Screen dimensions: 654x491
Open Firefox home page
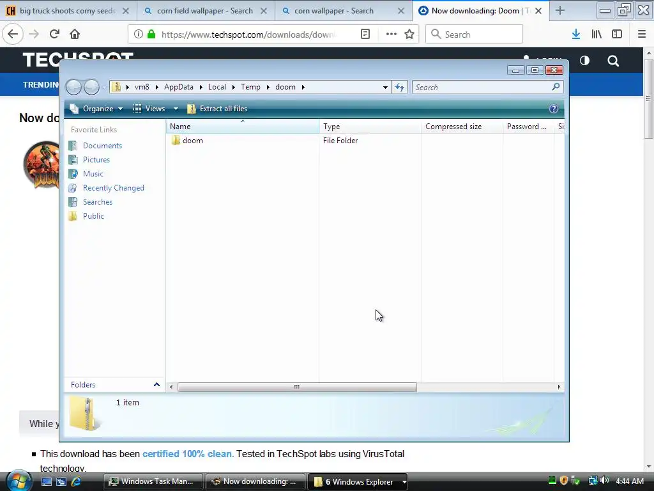[75, 34]
